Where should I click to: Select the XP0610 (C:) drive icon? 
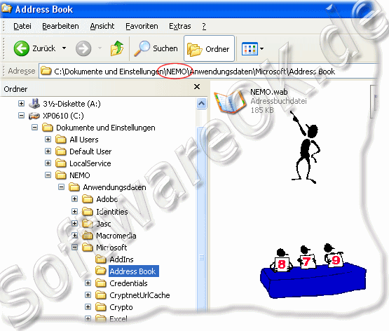click(34, 116)
